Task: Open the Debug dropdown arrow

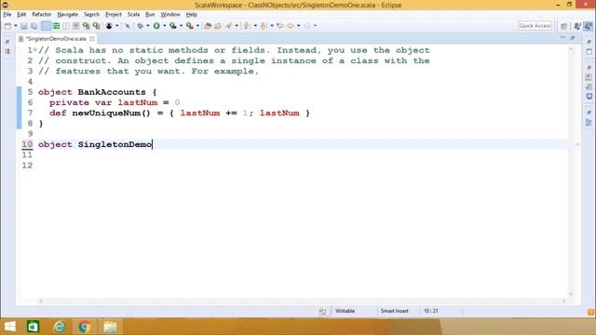Action: click(x=148, y=26)
